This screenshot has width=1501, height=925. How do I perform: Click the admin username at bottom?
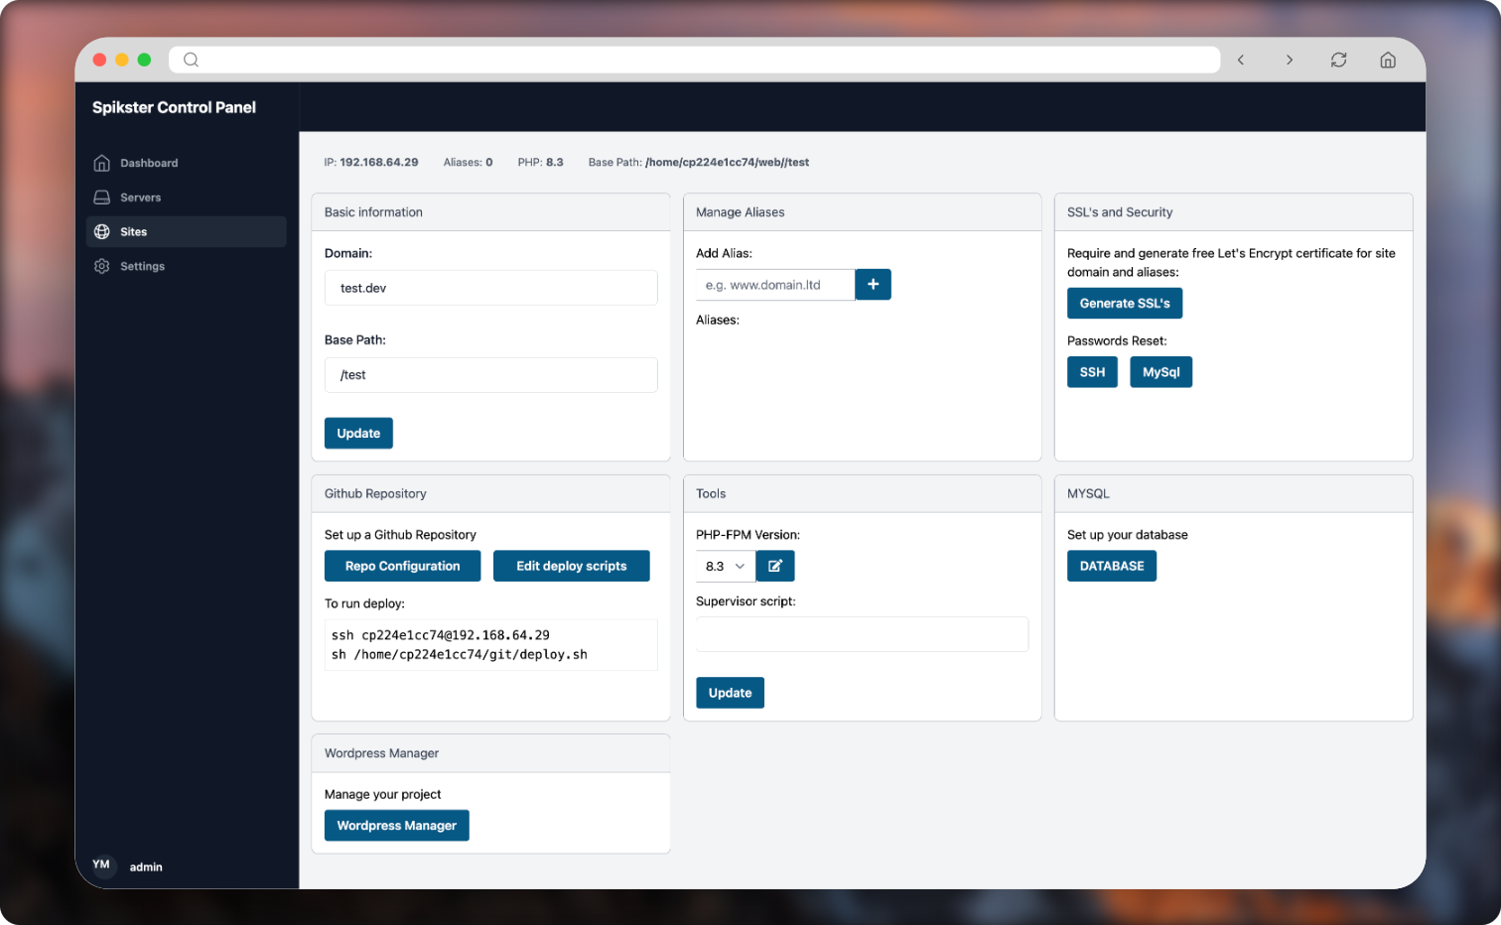point(146,867)
